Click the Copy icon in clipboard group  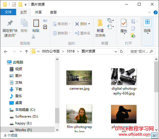(24, 23)
